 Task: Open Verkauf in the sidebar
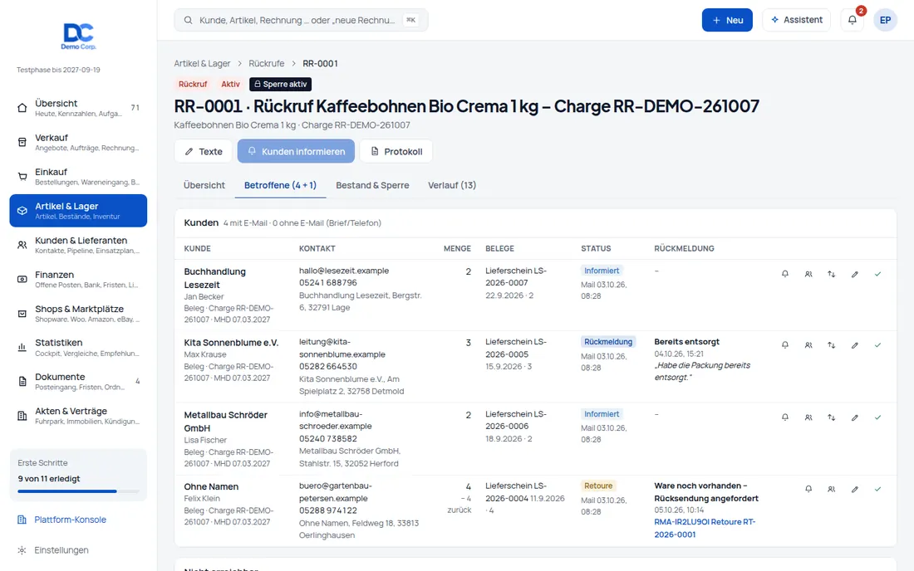pos(78,142)
